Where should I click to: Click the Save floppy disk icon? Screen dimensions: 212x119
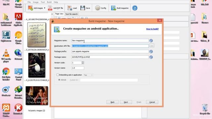coord(82,8)
